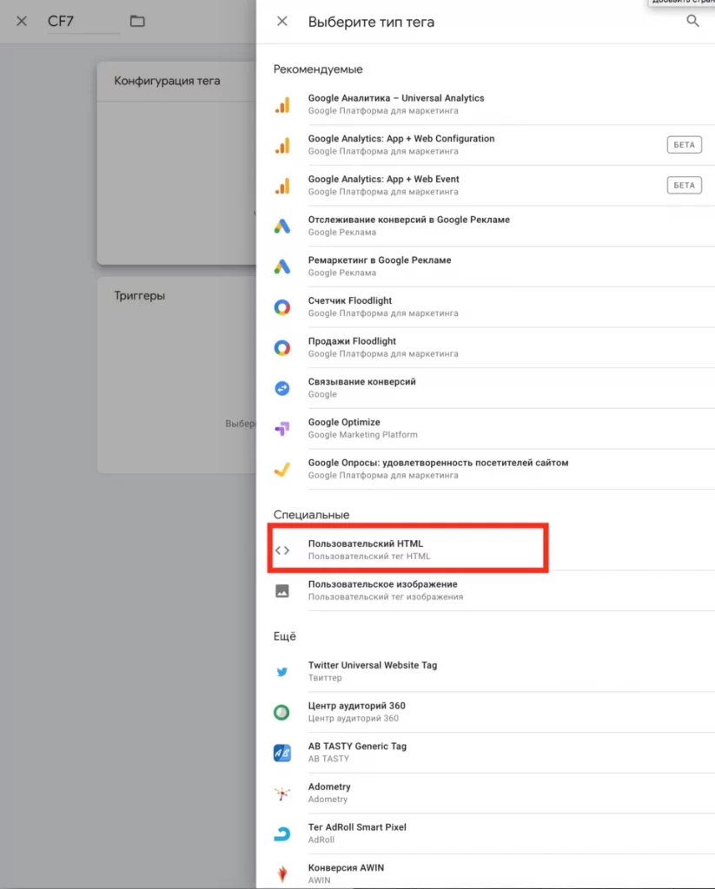This screenshot has height=889, width=715.
Task: Open Конфигурация тега card behind panel
Action: coord(176,162)
